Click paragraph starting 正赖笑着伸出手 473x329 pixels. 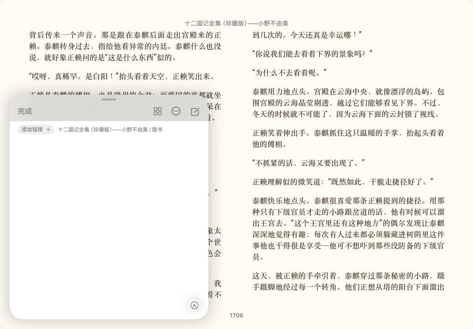(348, 139)
